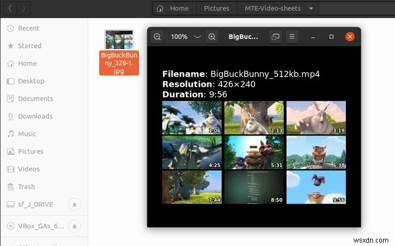
Task: Open Desktop in the sidebar
Action: 44,81
